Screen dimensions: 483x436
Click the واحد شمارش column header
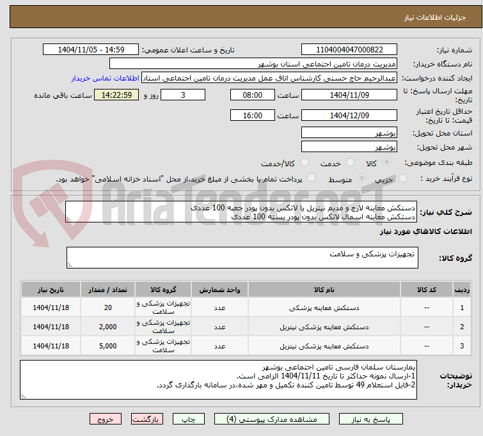(x=219, y=290)
